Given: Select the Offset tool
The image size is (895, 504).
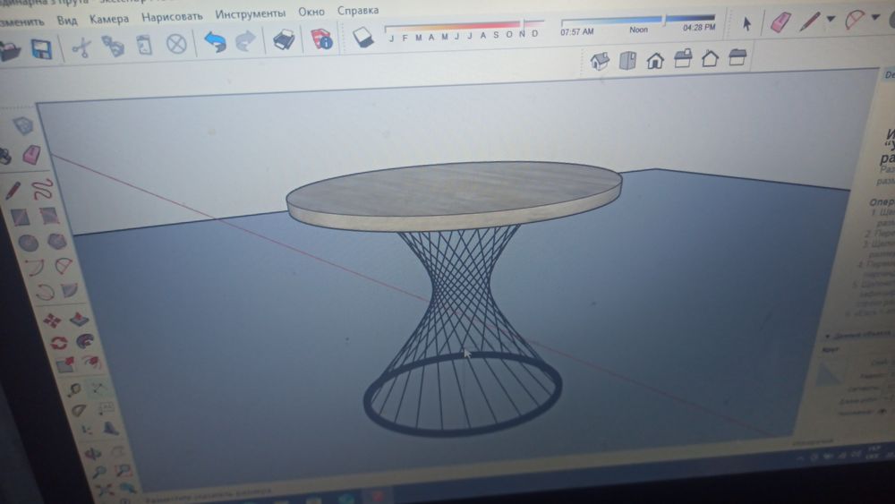Looking at the screenshot, I should click(91, 362).
